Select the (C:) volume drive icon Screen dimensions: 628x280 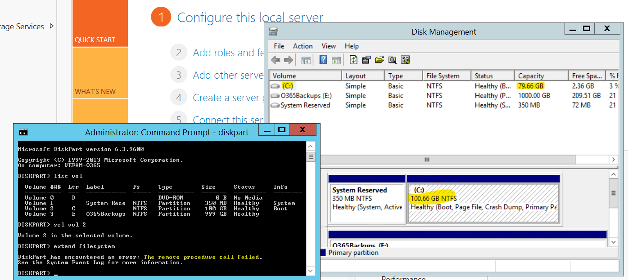[x=275, y=86]
